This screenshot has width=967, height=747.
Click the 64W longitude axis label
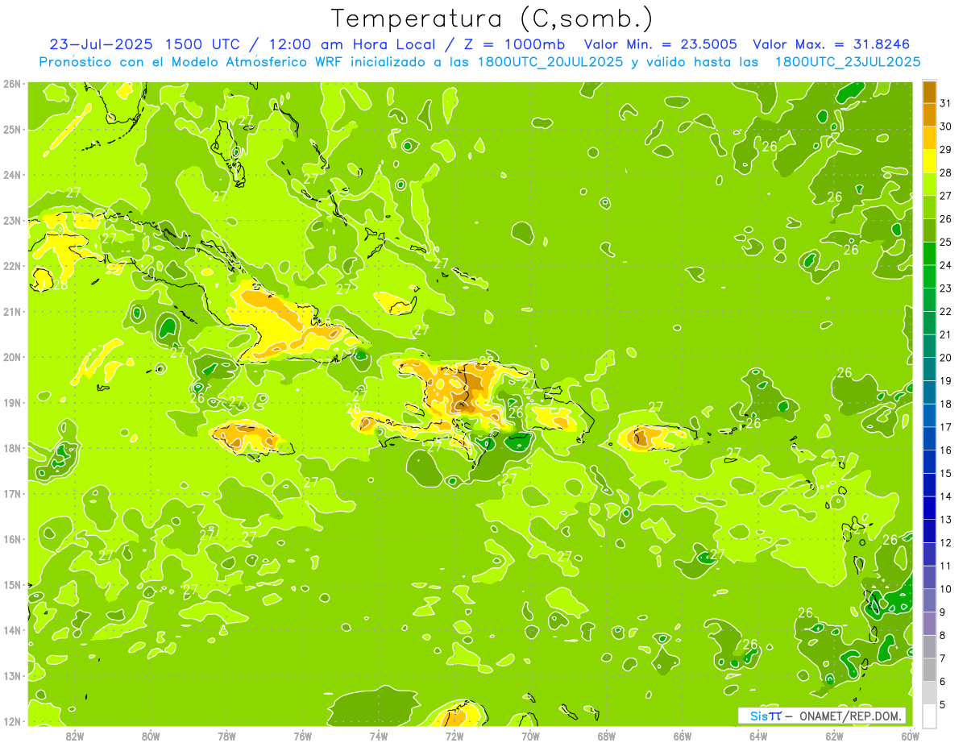757,736
